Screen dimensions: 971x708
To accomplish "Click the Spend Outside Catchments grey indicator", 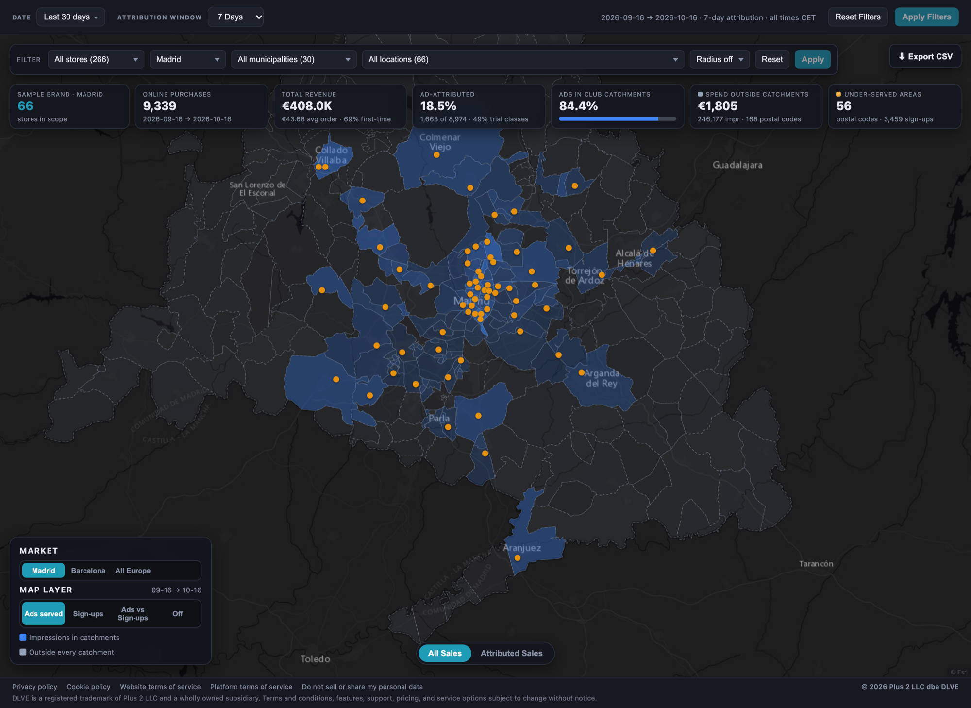I will point(700,94).
